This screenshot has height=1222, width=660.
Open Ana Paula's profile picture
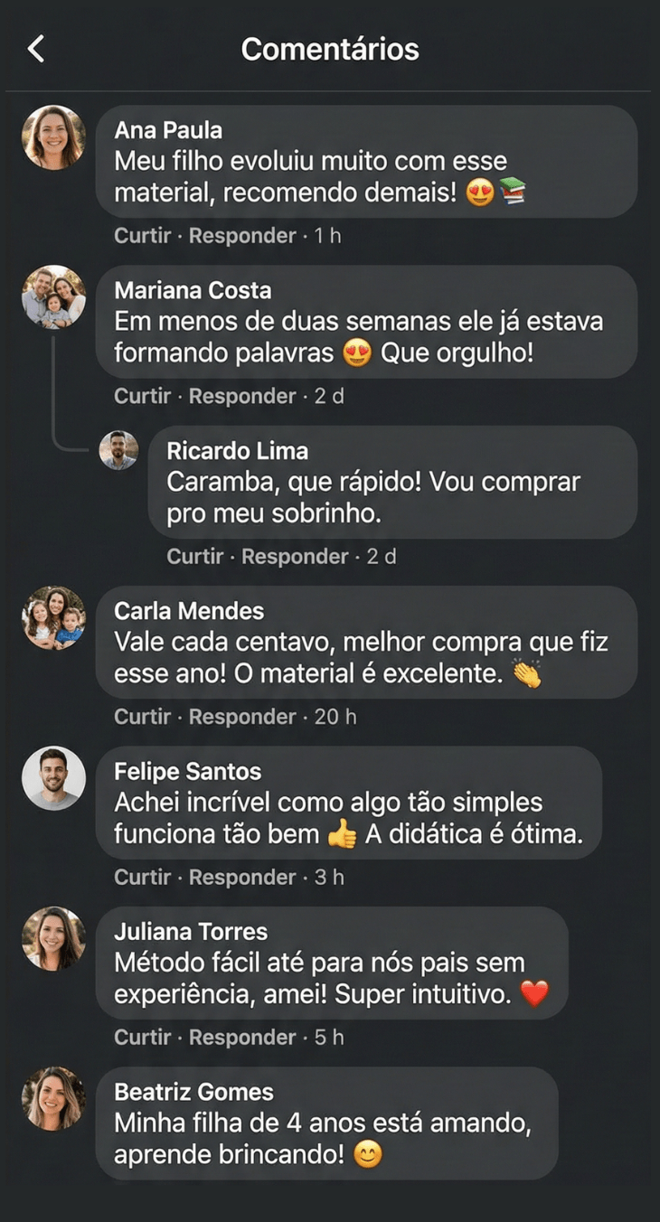(x=53, y=137)
